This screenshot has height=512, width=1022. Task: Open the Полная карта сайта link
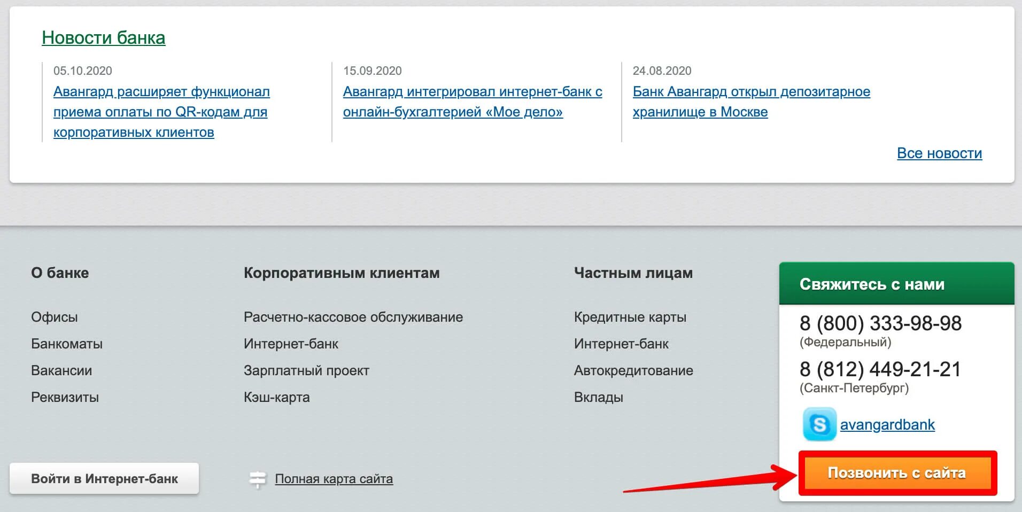point(334,479)
